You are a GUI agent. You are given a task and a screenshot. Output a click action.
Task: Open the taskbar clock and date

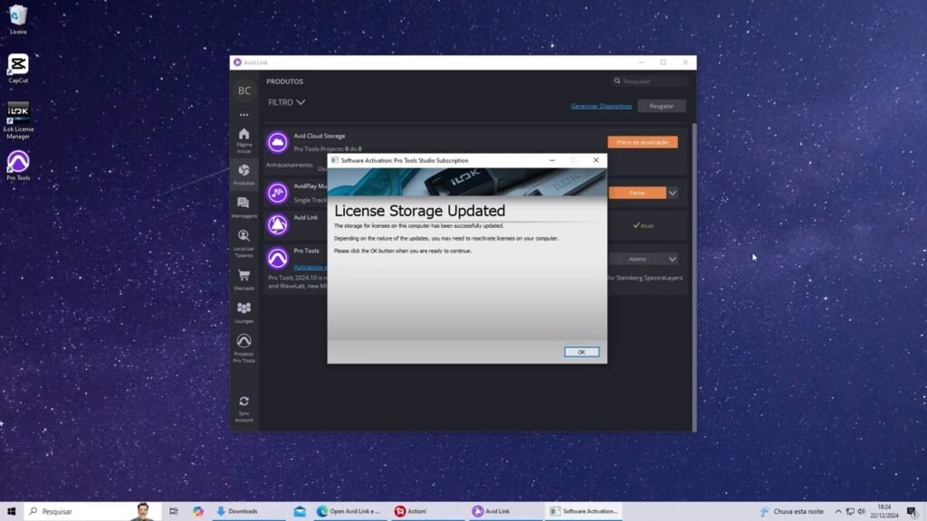pyautogui.click(x=884, y=511)
